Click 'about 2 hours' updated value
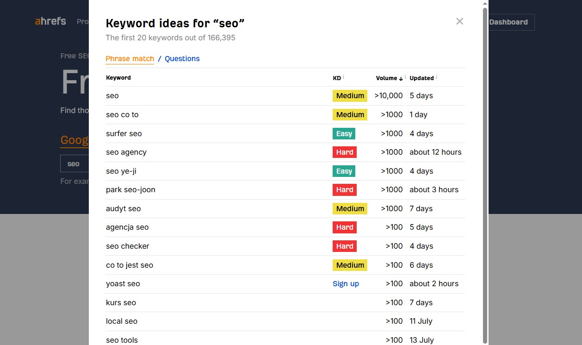582x345 pixels. (x=434, y=284)
